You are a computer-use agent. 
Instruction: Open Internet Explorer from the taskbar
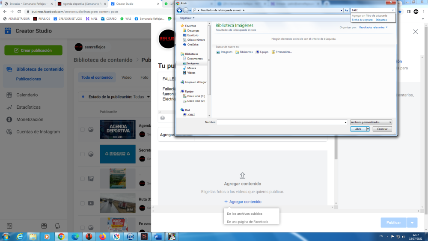click(20, 237)
